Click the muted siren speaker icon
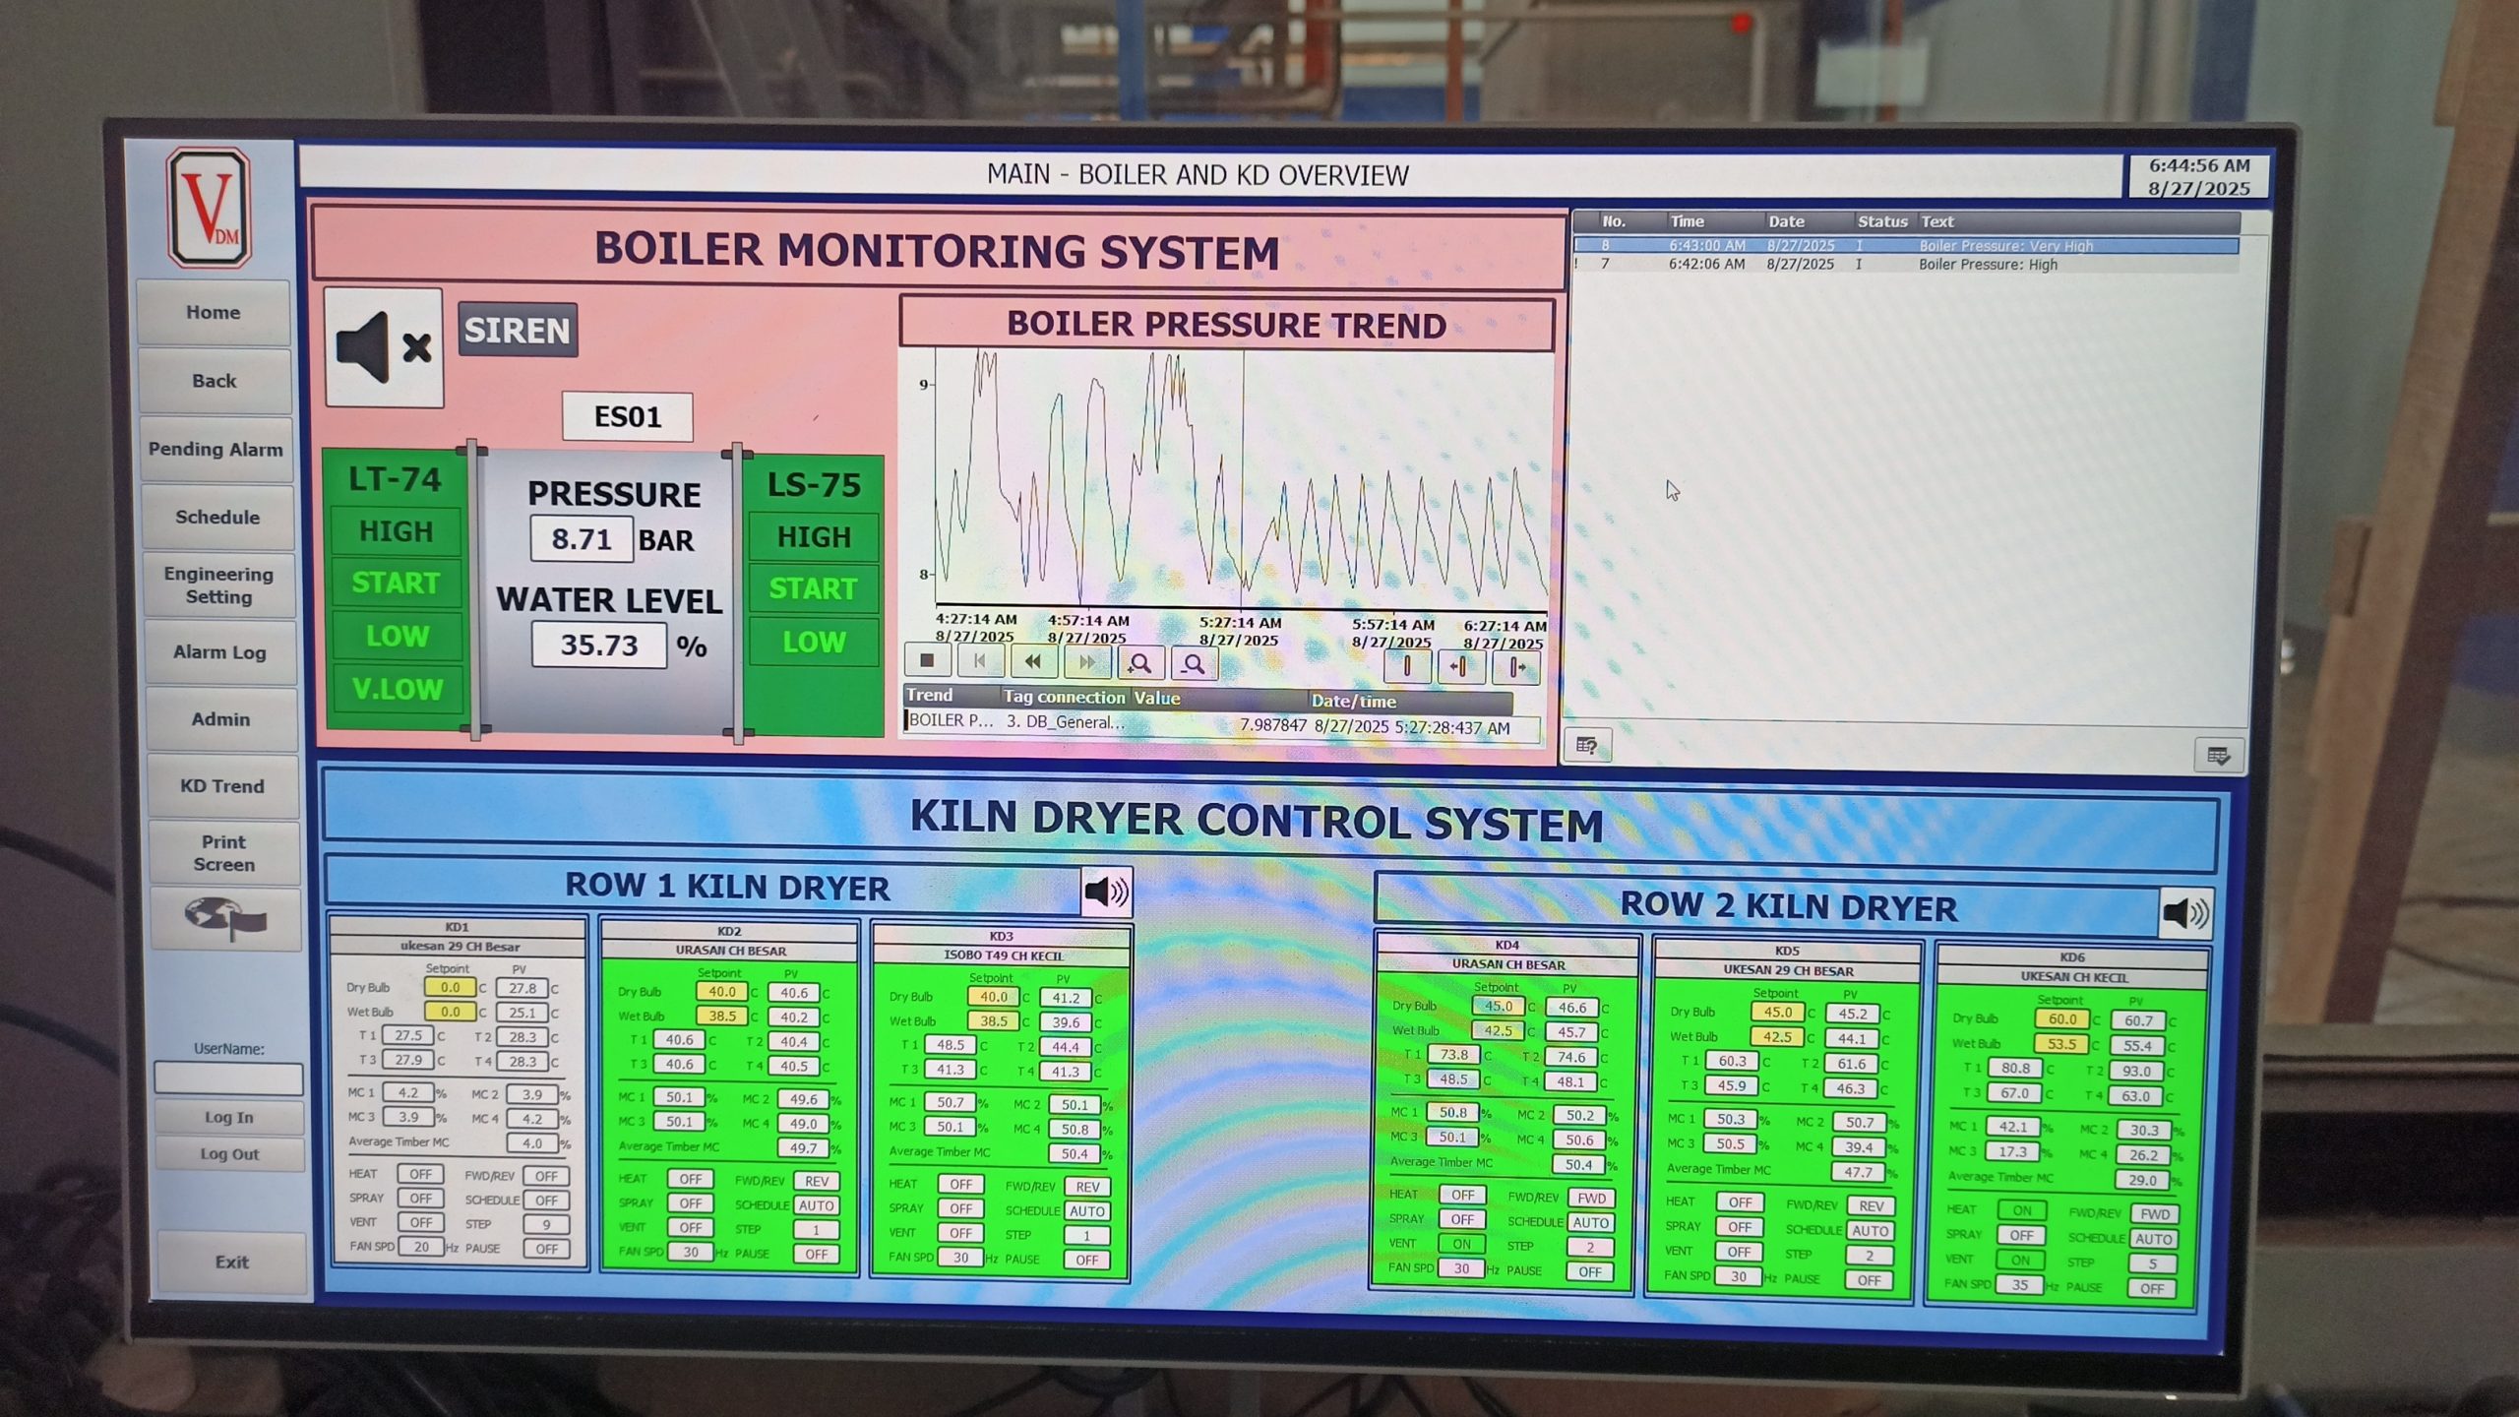This screenshot has width=2519, height=1417. [x=384, y=348]
